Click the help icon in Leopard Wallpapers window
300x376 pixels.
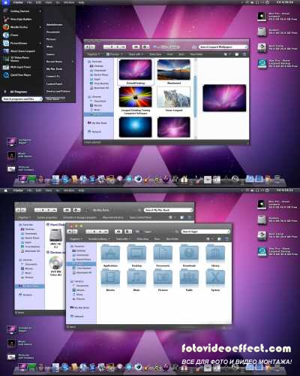(x=244, y=54)
